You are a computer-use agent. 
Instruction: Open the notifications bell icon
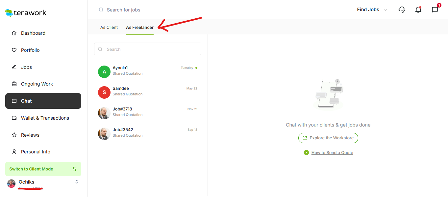tap(418, 10)
